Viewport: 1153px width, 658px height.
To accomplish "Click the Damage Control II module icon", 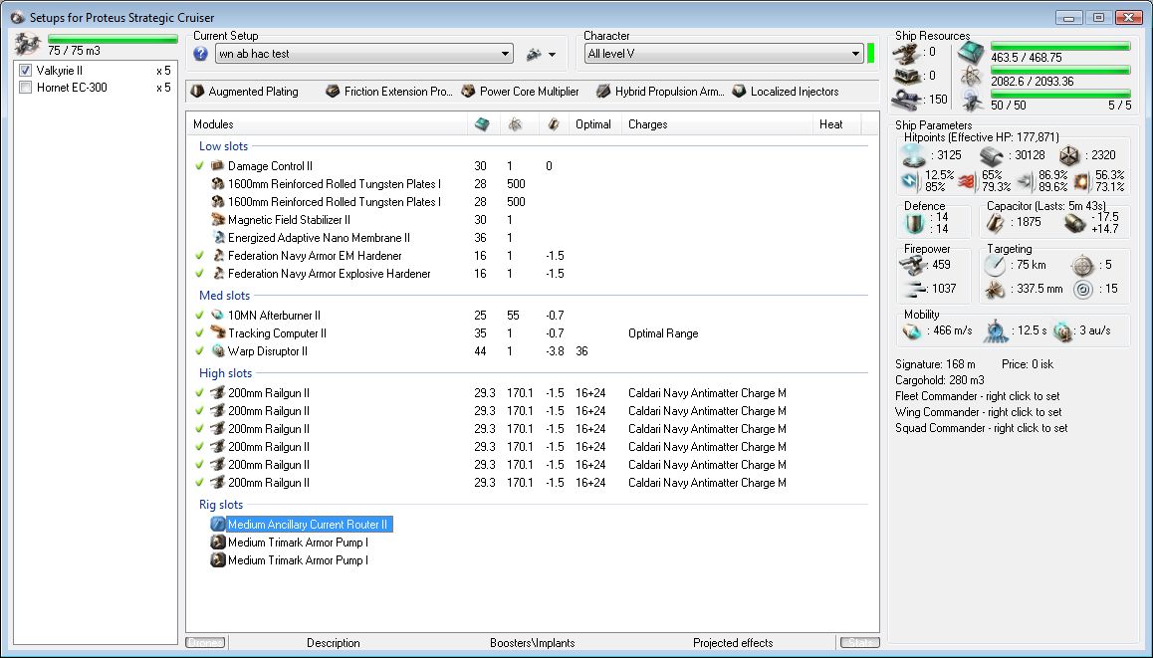I will pyautogui.click(x=218, y=166).
